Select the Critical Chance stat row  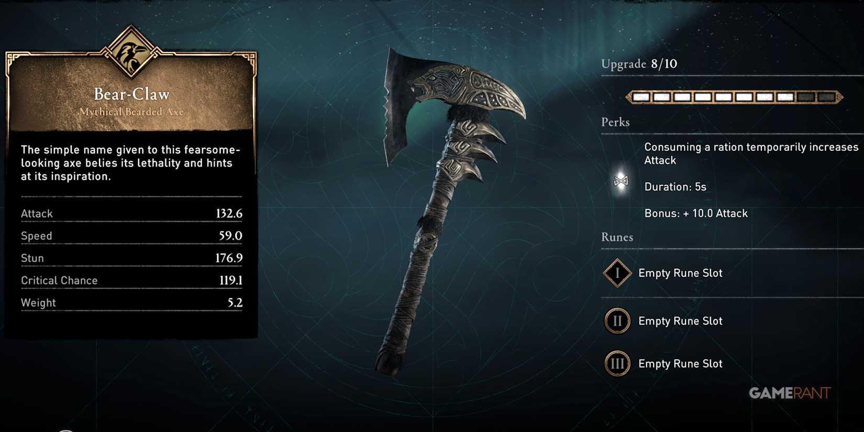pos(131,280)
